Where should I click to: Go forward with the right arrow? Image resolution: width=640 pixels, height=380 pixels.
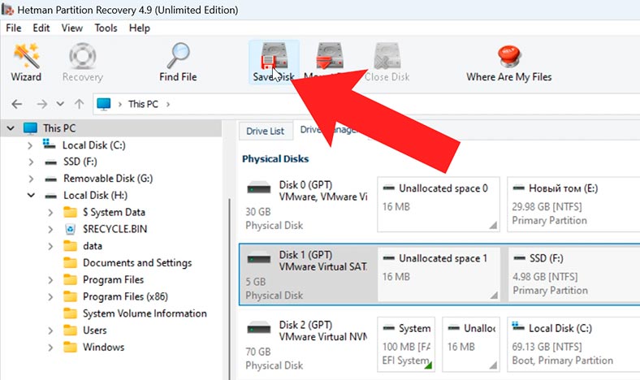[41, 104]
